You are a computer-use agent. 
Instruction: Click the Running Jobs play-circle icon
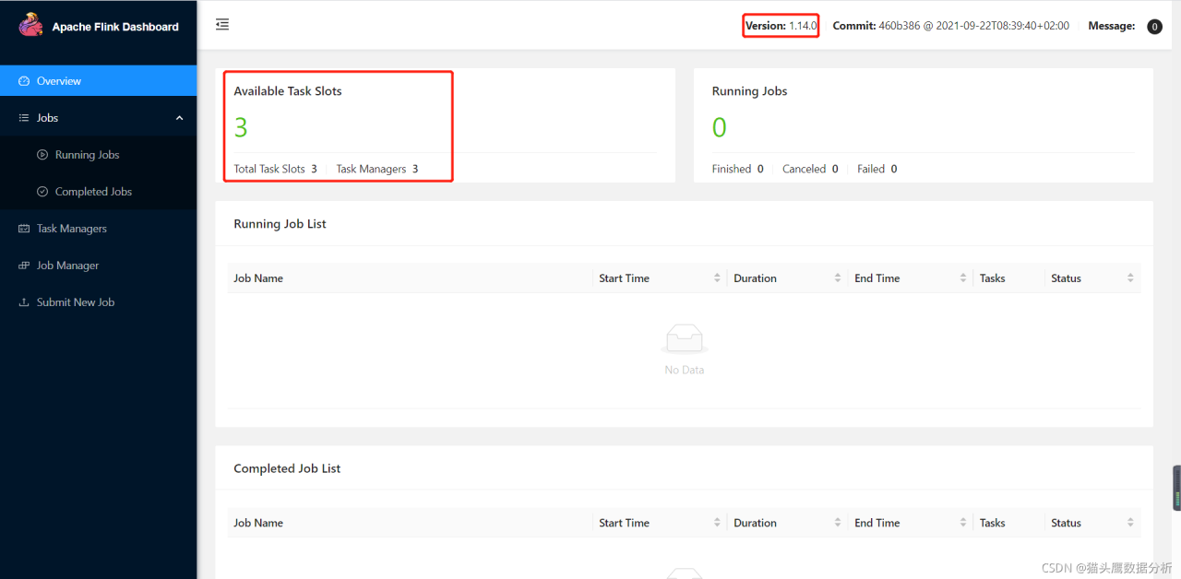pyautogui.click(x=42, y=155)
